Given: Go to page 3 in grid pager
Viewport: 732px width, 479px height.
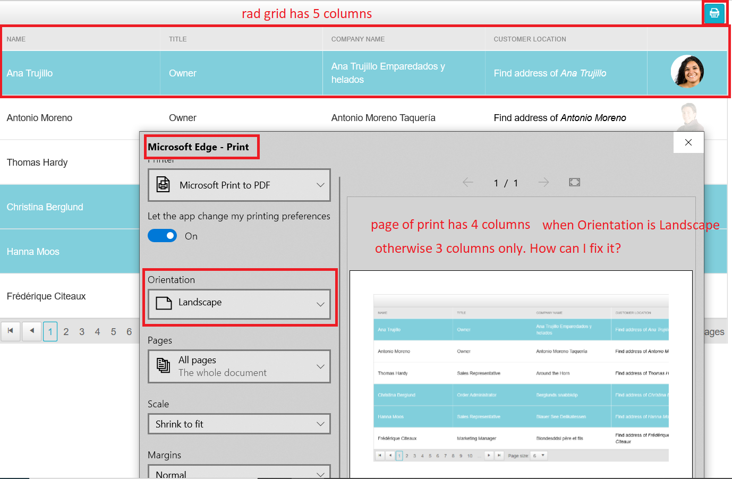Looking at the screenshot, I should [82, 332].
